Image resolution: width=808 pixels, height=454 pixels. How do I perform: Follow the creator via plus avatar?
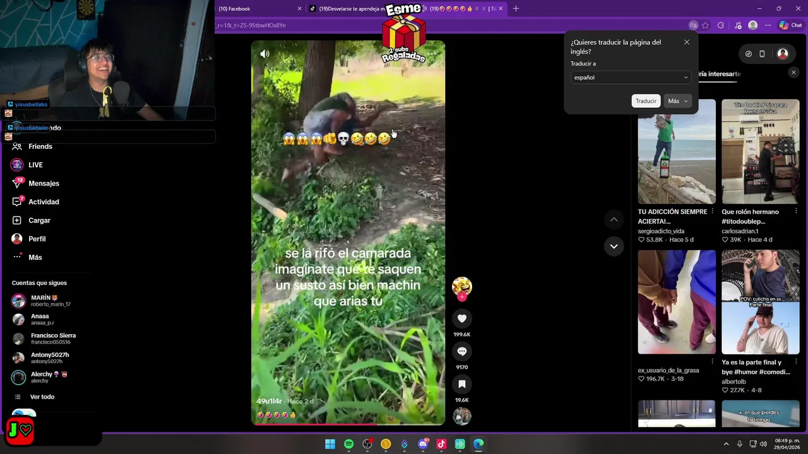tap(462, 297)
